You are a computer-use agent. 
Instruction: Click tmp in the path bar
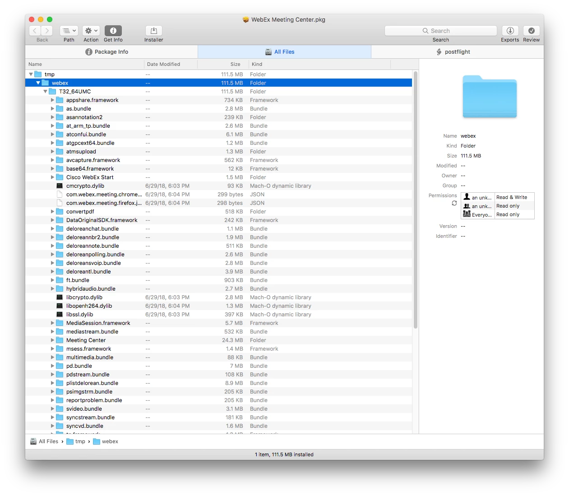[76, 441]
